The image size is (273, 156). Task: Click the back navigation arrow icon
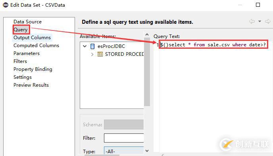tap(252, 21)
